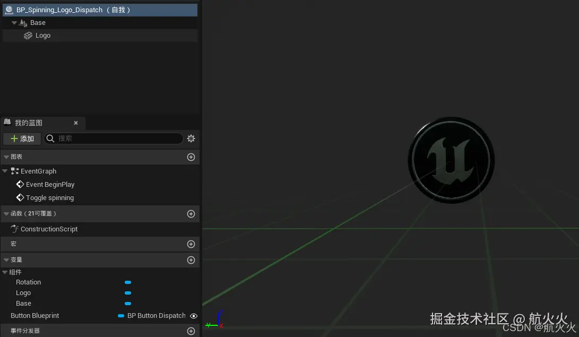This screenshot has width=579, height=337.
Task: Add a new function with 函数 plus
Action: click(x=191, y=214)
